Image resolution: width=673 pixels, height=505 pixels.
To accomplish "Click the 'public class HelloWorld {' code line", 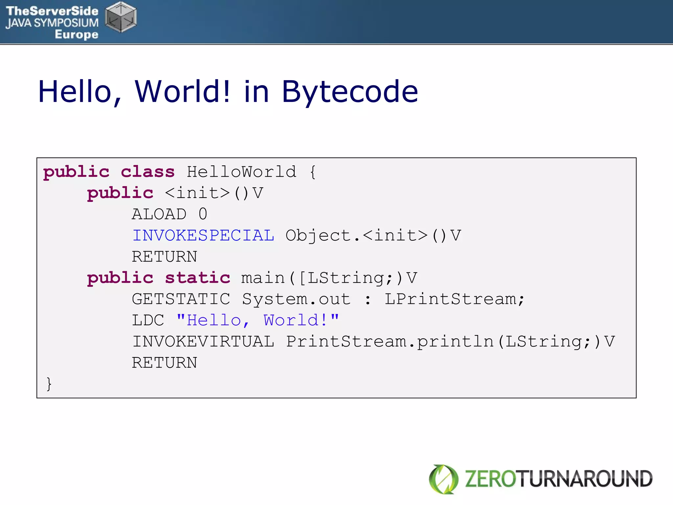I will [180, 172].
